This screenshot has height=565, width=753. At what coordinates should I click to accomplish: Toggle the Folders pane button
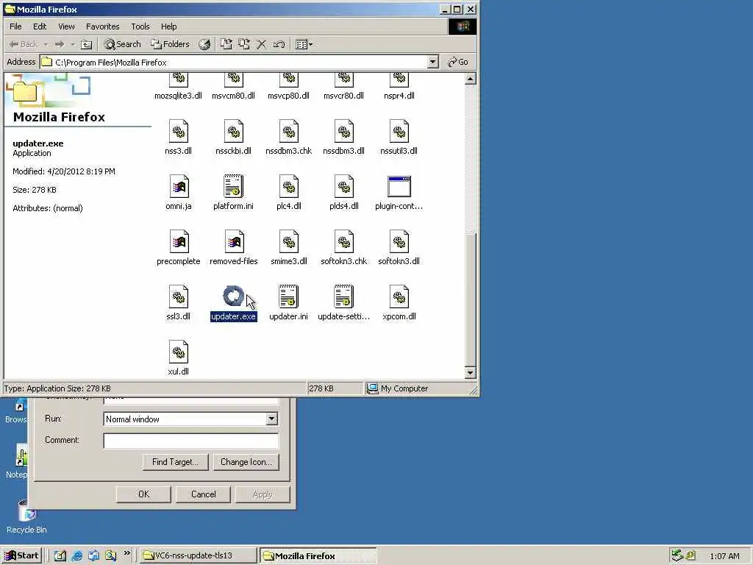(x=170, y=44)
